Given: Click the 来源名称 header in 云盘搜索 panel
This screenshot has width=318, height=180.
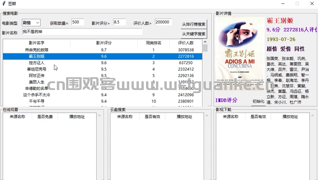Looking at the screenshot, I should pos(125,117).
